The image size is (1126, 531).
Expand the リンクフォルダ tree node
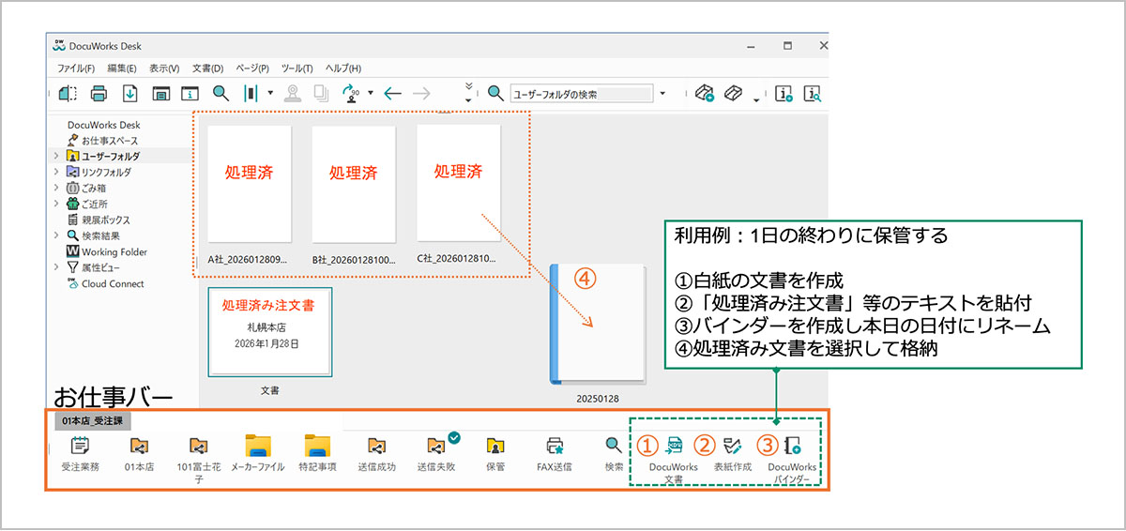pyautogui.click(x=56, y=172)
